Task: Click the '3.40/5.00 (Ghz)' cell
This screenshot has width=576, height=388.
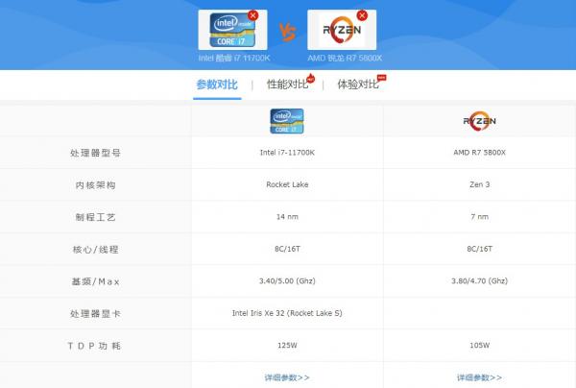Action: (287, 281)
